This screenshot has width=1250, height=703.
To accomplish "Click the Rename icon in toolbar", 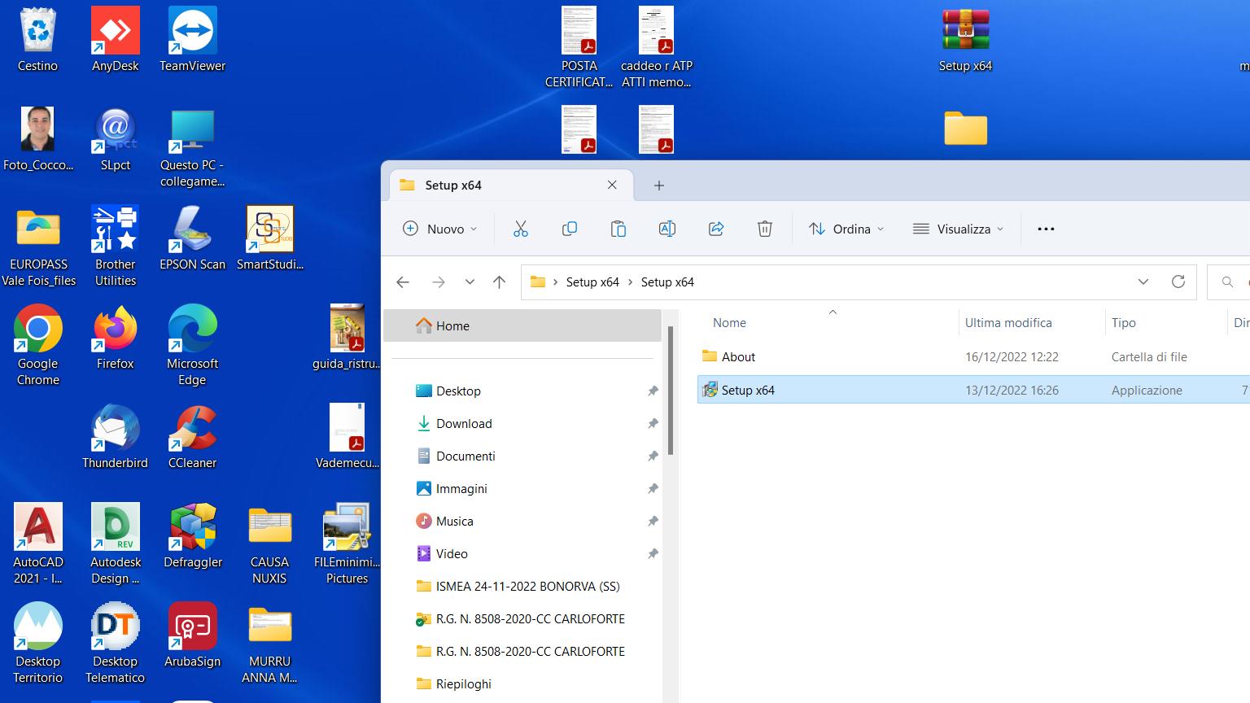I will coord(667,229).
